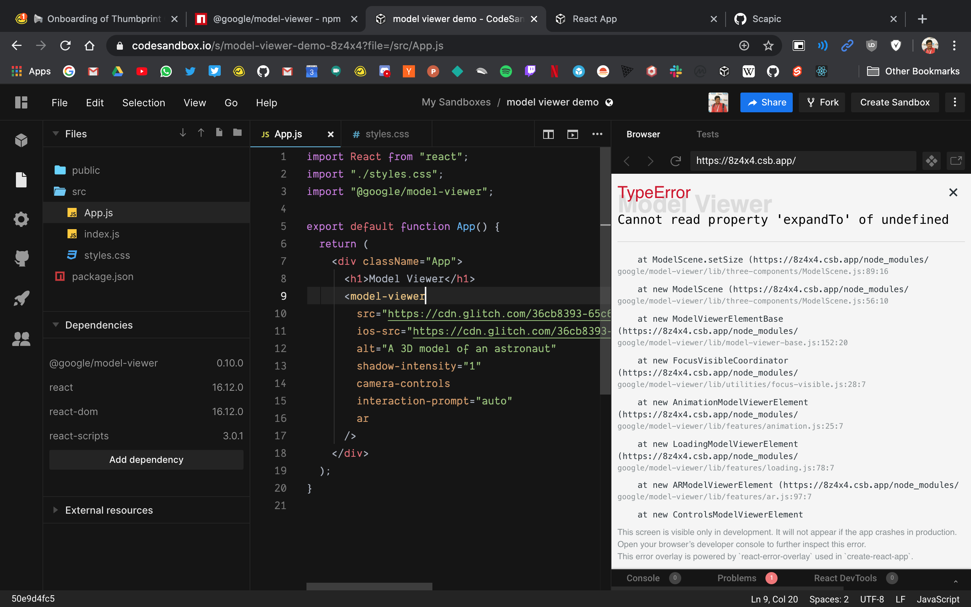
Task: Focus the preview URL address field
Action: click(803, 160)
